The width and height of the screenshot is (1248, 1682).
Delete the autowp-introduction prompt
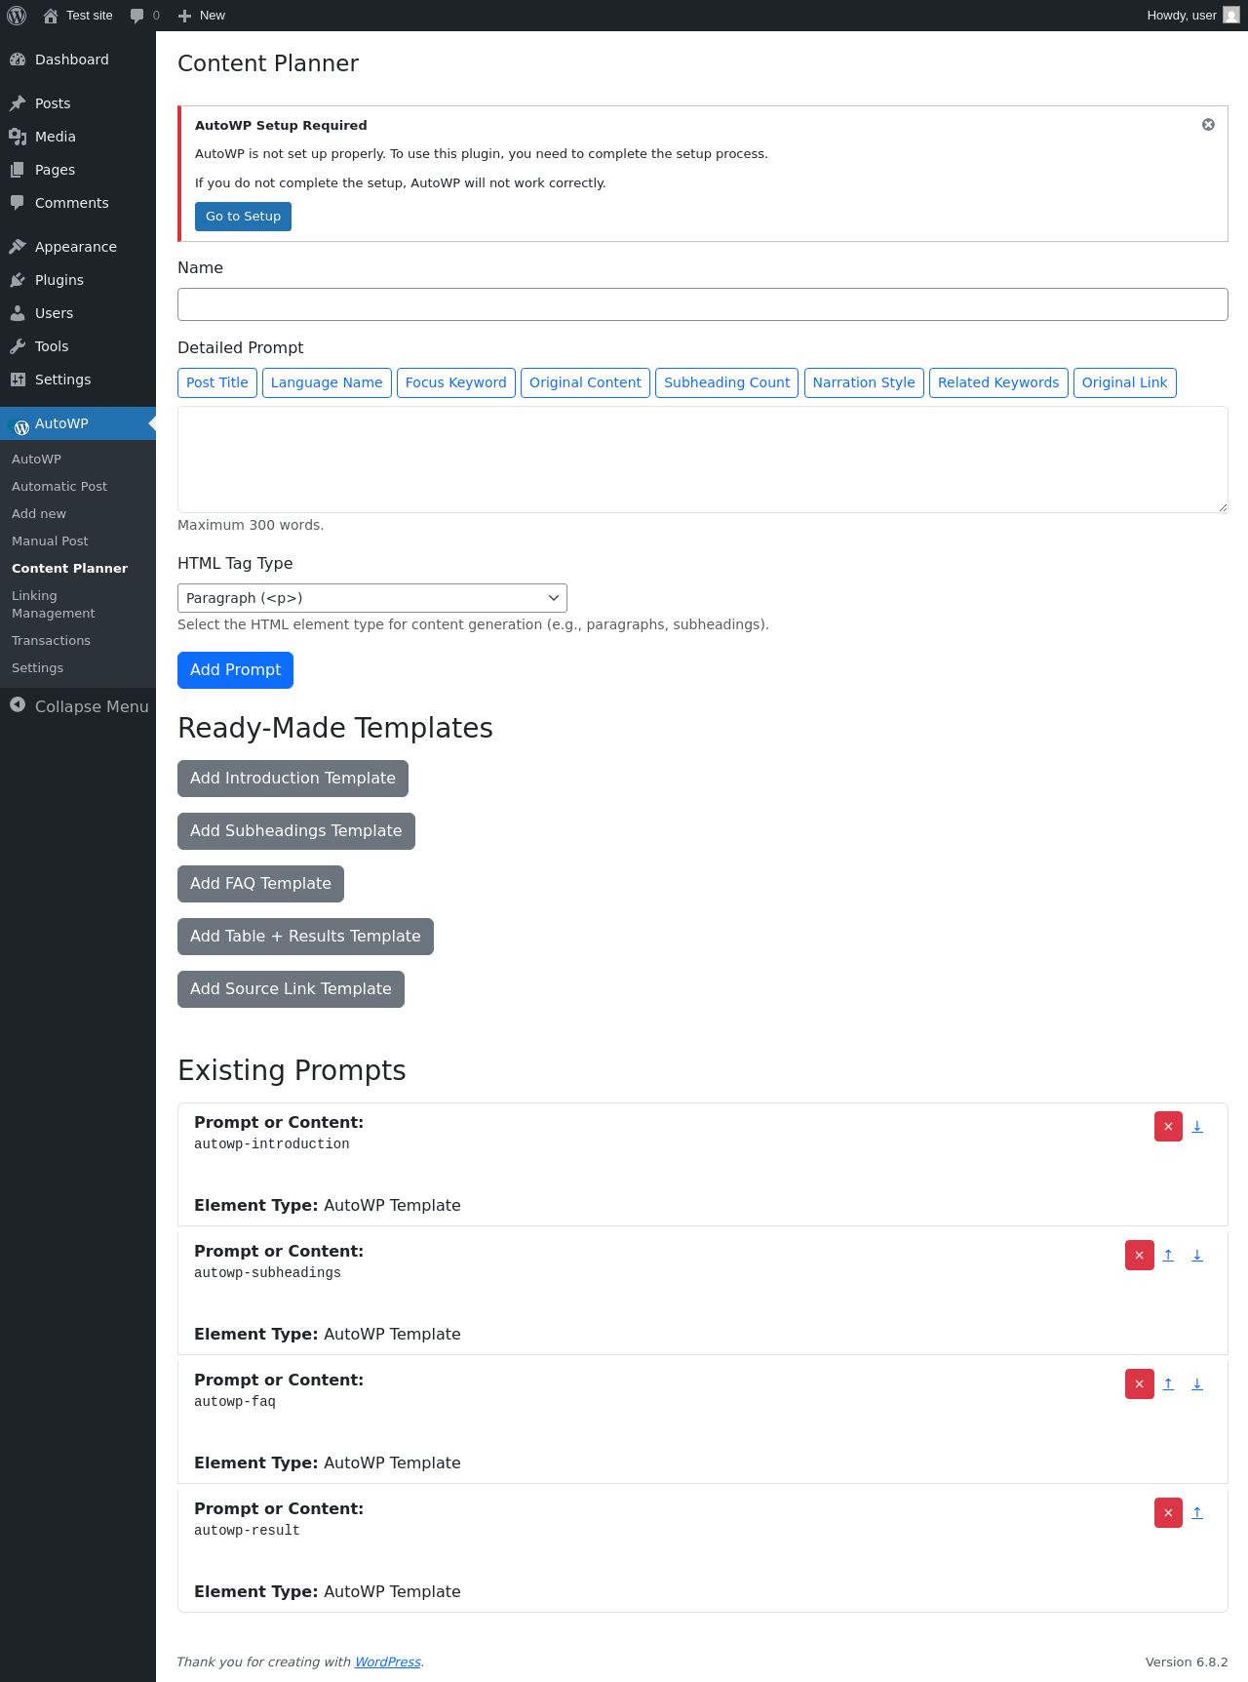coord(1168,1127)
